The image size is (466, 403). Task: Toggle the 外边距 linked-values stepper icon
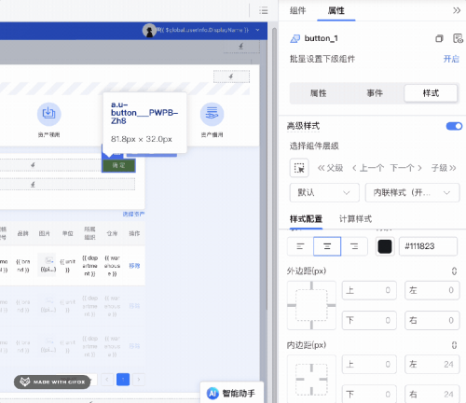pos(454,271)
